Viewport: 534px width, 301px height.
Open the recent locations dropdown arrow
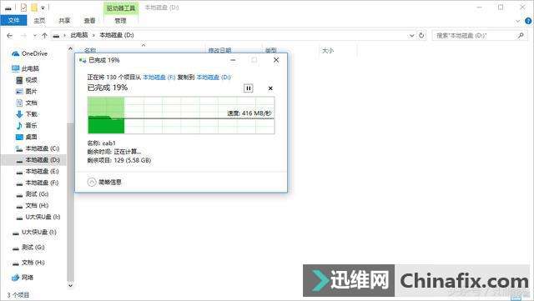click(35, 35)
